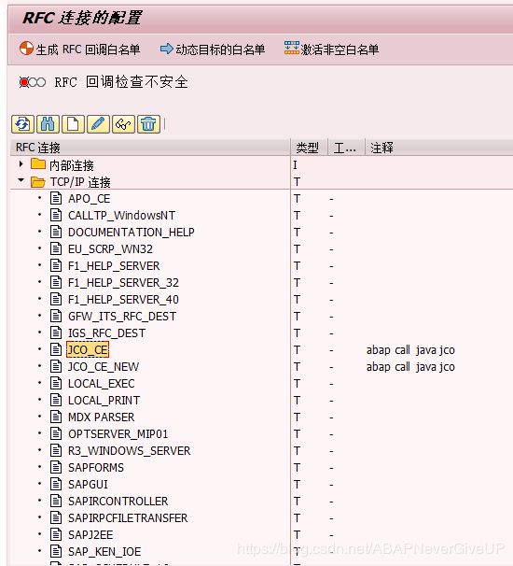Viewport: 513px width, 566px height.
Task: Select the APO_CE connection
Action: (89, 199)
